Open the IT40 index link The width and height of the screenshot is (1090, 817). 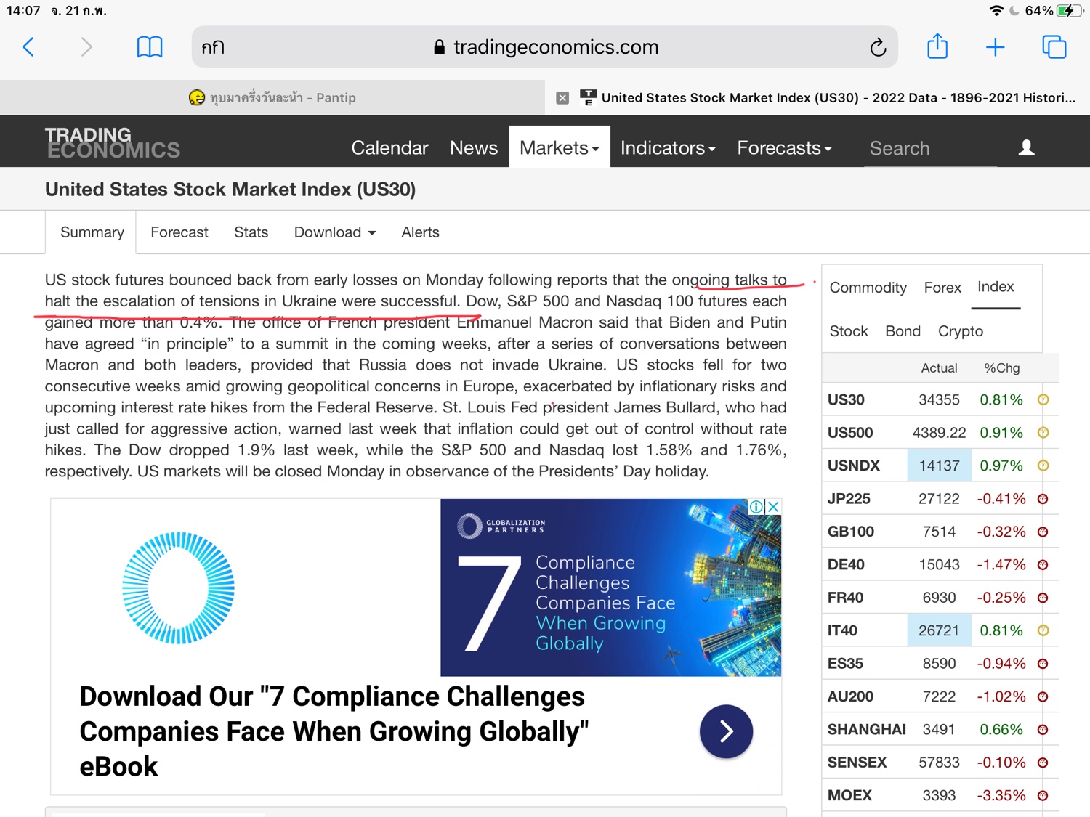841,630
